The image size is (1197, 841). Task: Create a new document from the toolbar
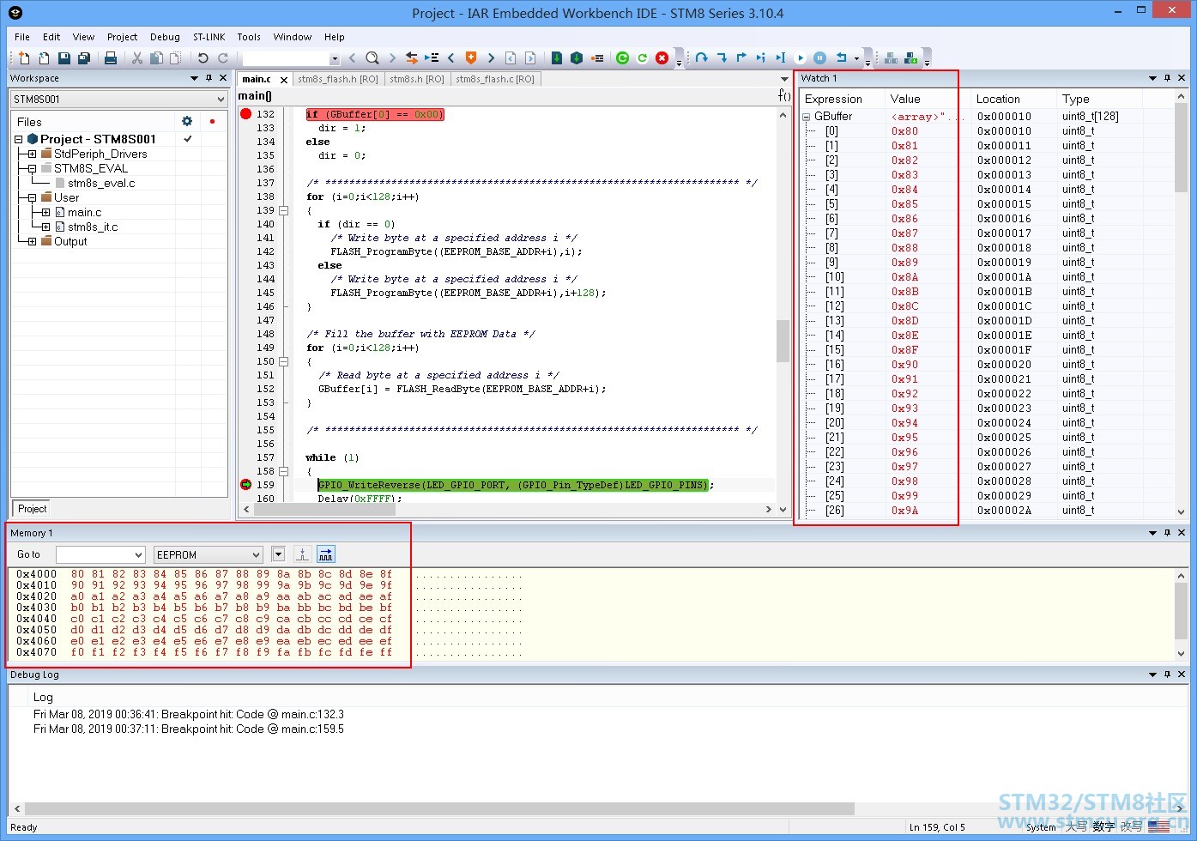pos(24,57)
